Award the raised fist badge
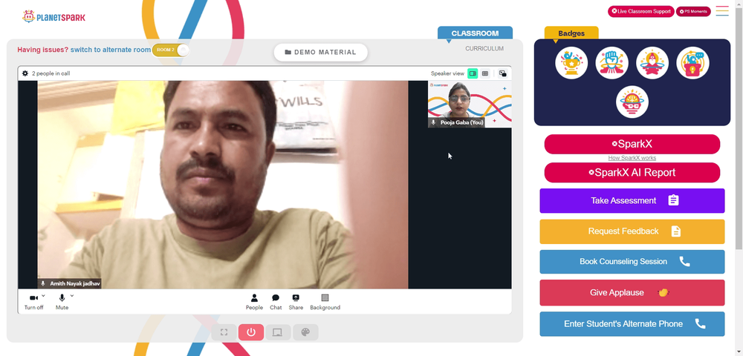Image resolution: width=743 pixels, height=356 pixels. (612, 63)
